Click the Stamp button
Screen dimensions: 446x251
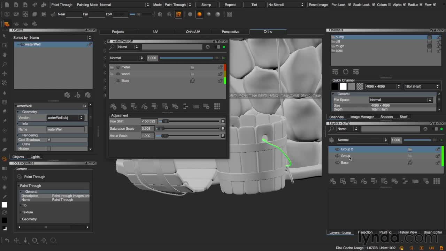[206, 5]
